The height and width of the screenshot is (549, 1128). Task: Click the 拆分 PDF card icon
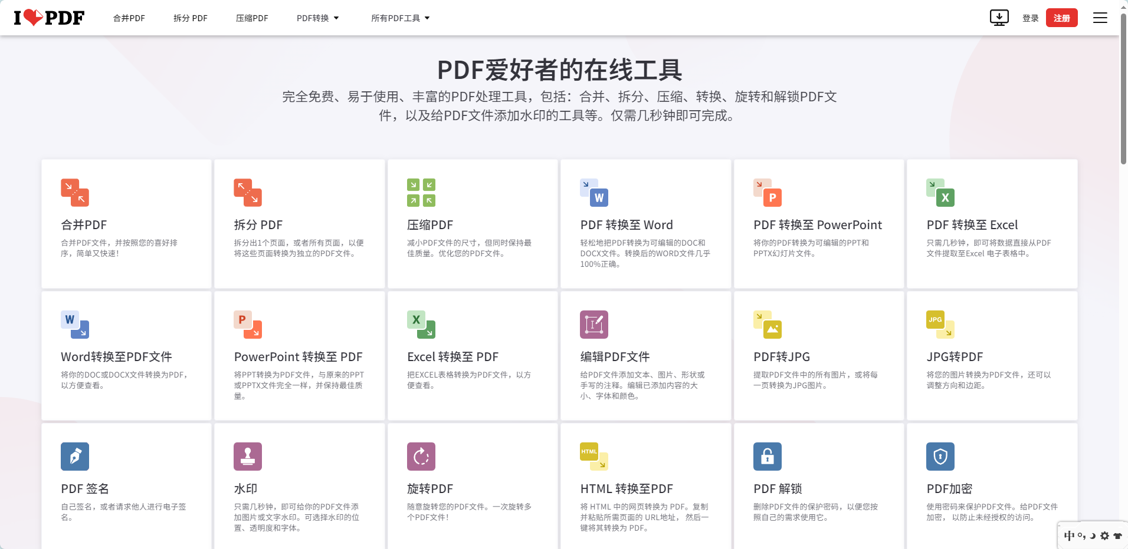coord(248,193)
